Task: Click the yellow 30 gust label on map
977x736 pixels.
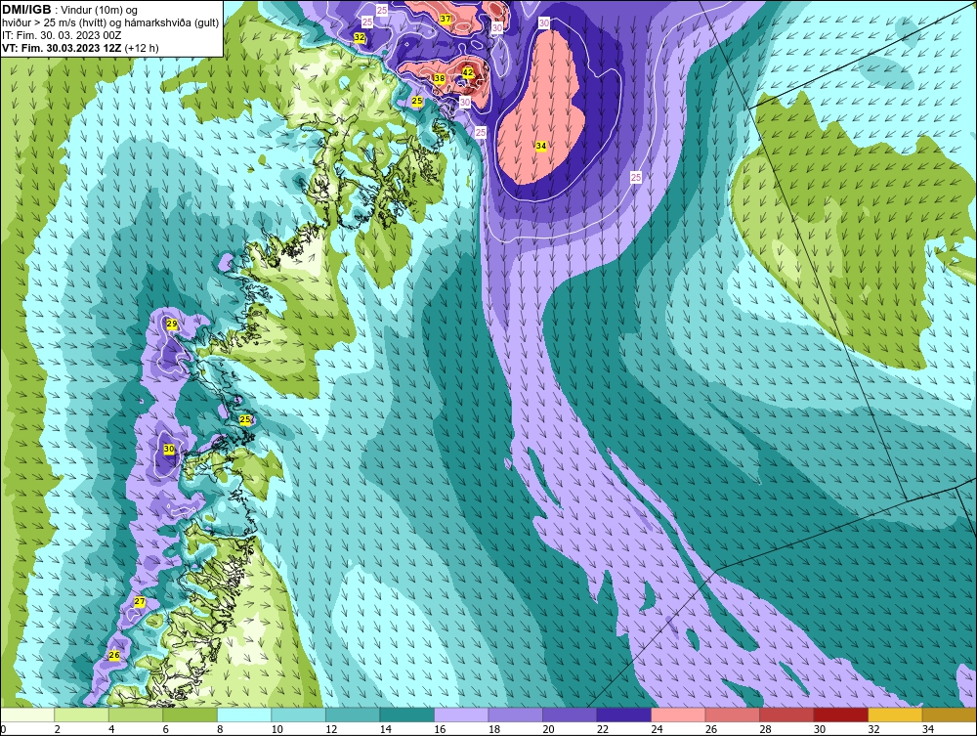Action: [x=169, y=449]
